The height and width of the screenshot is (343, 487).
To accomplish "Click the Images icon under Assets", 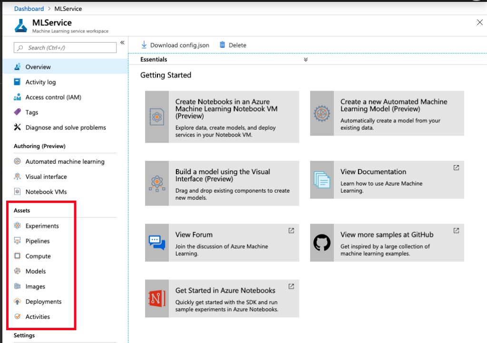I will click(x=18, y=286).
